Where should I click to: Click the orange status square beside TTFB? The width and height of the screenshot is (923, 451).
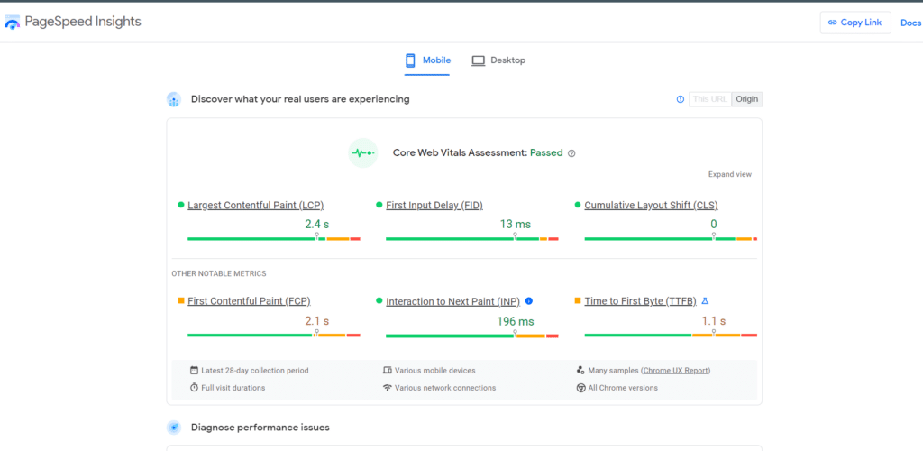click(578, 301)
